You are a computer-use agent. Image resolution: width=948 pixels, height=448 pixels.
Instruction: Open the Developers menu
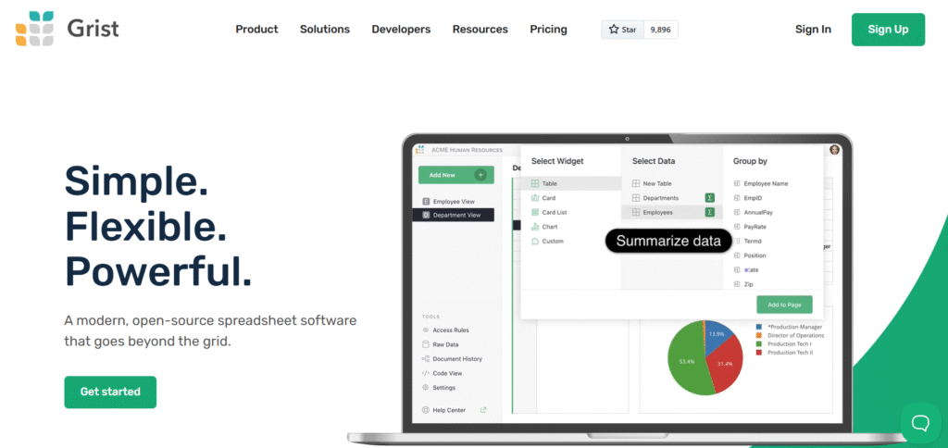tap(401, 30)
